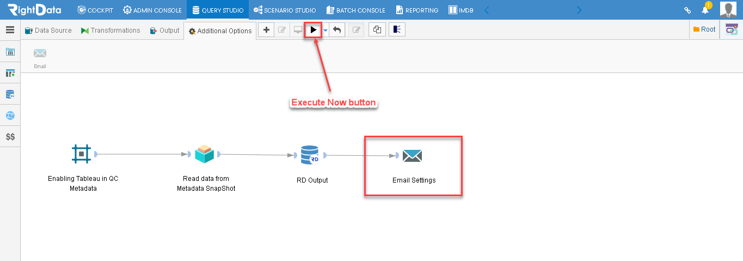Select the Read data from Metadata SnapShot node
743x261 pixels.
pyautogui.click(x=205, y=154)
